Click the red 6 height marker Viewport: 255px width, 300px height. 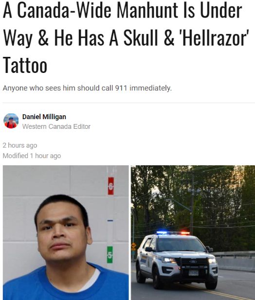point(111,186)
